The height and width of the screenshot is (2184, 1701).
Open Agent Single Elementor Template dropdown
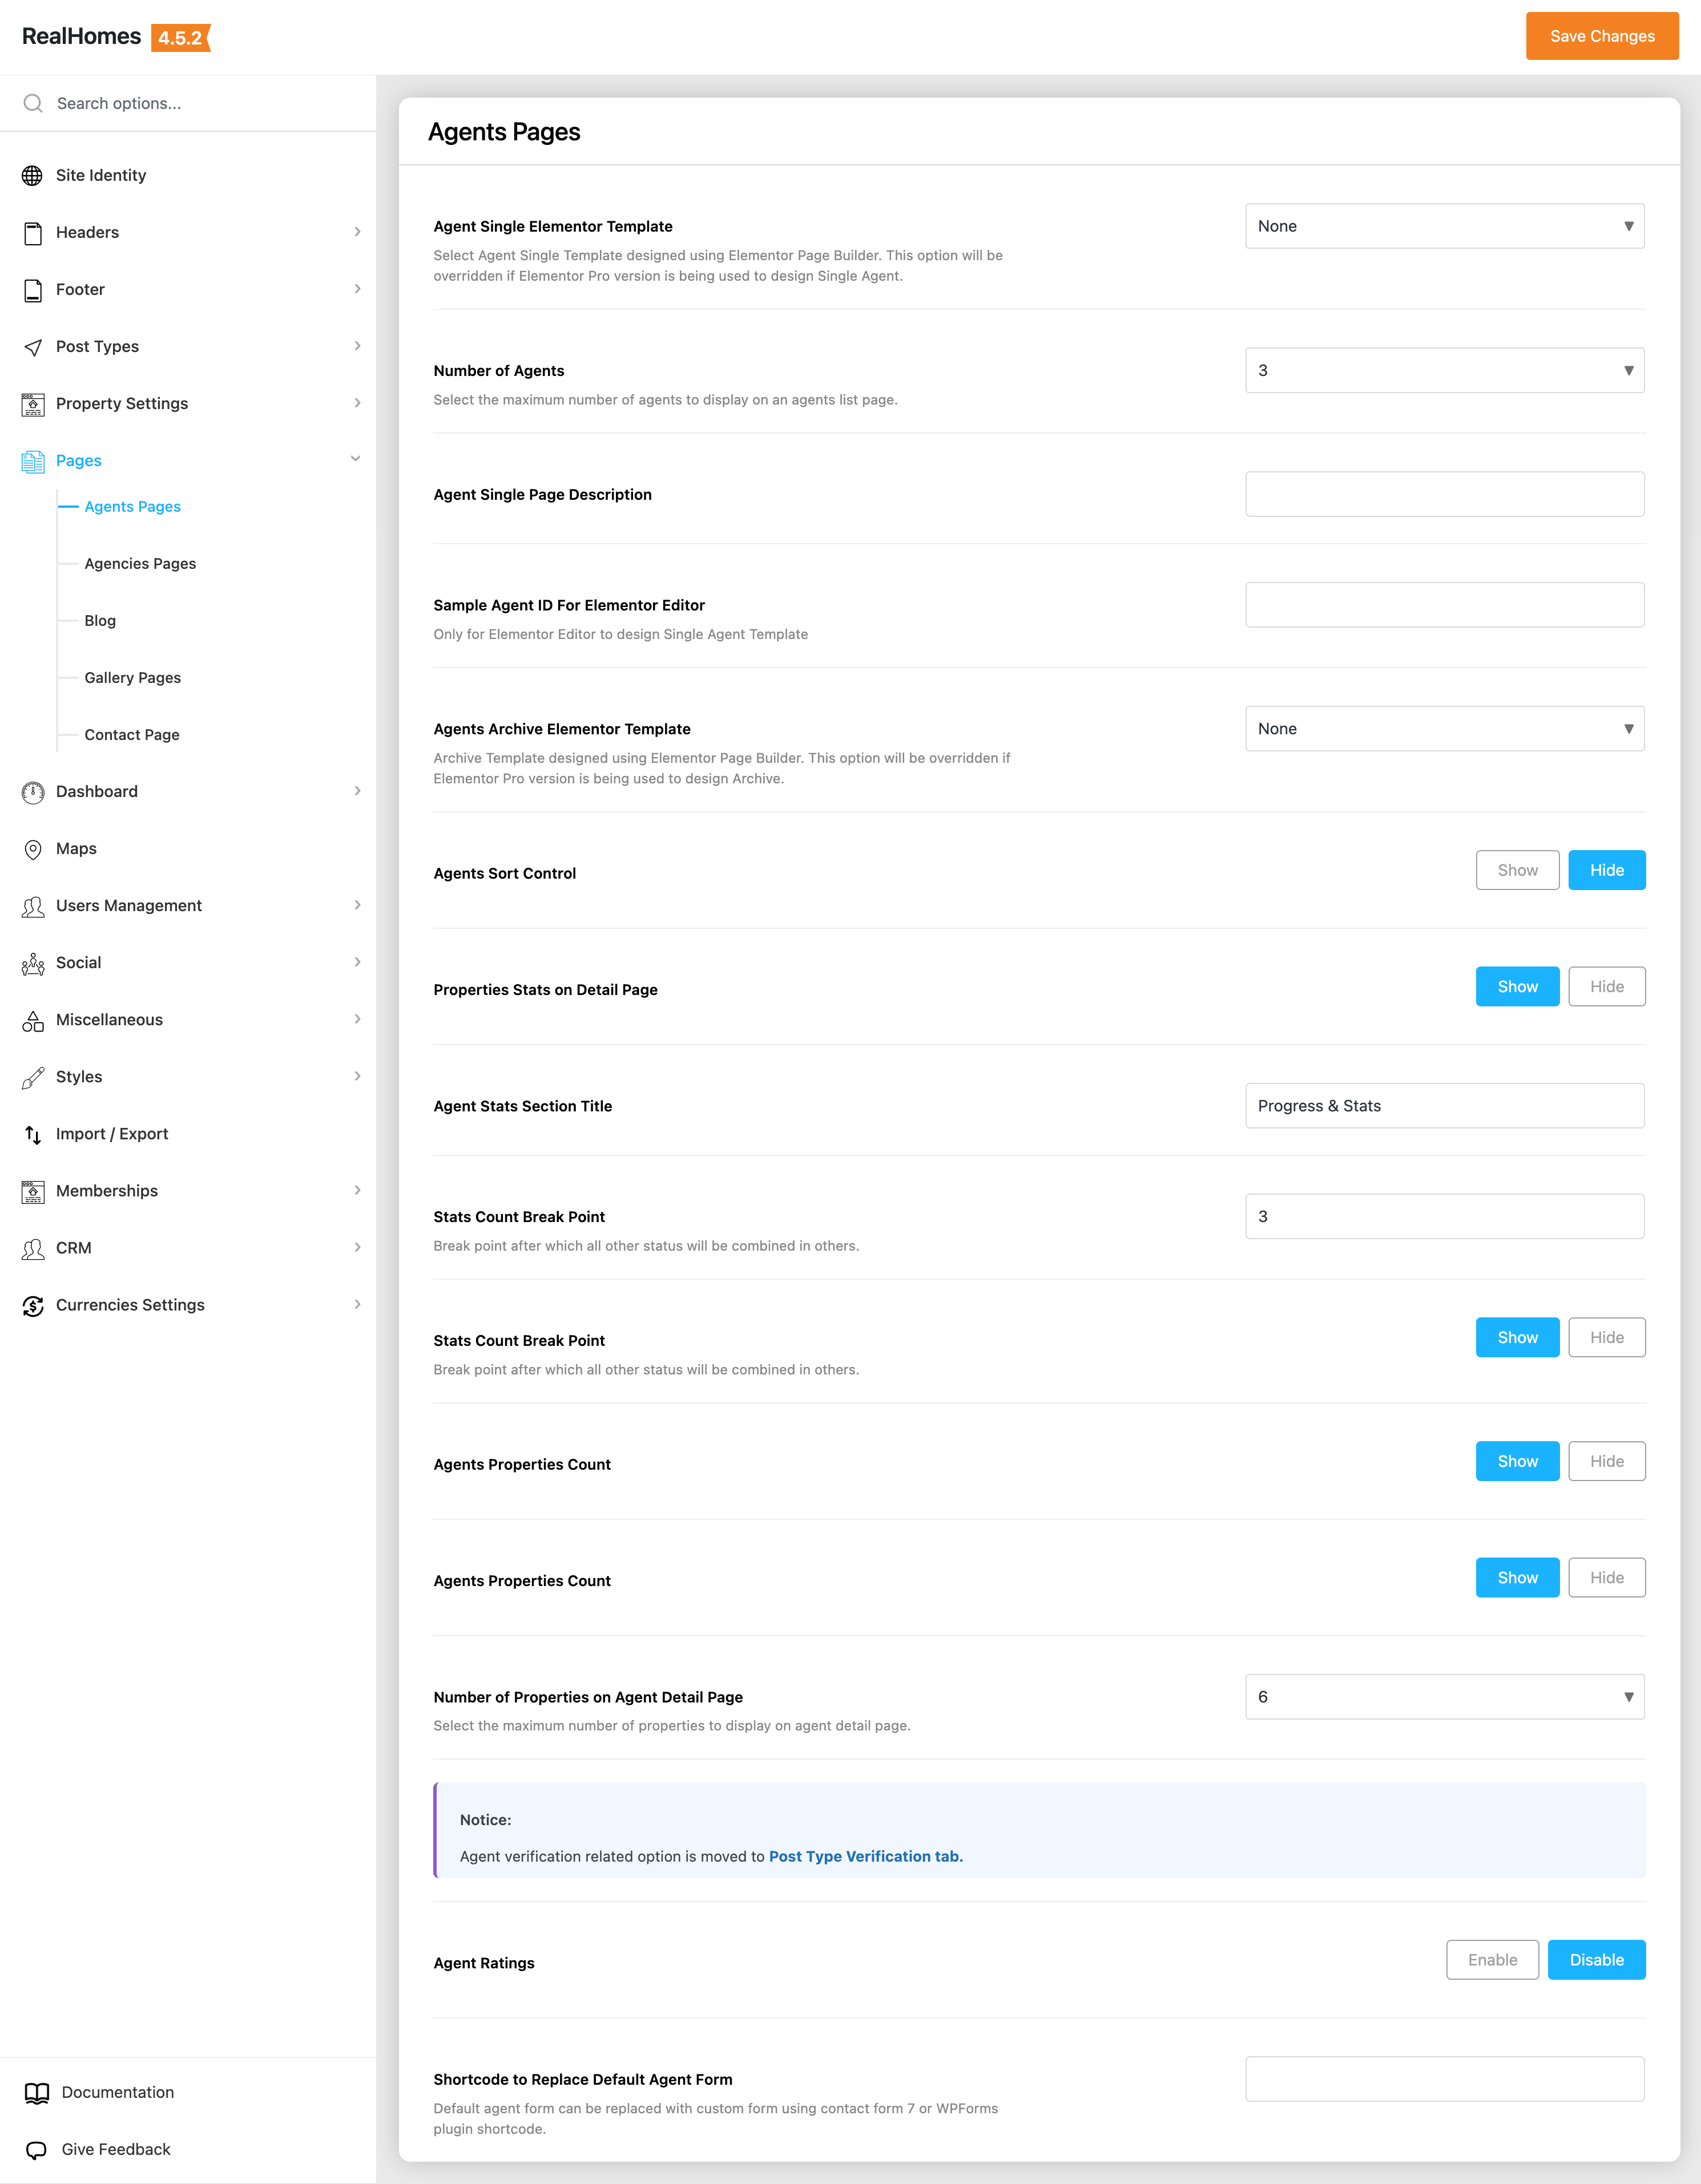[x=1444, y=226]
